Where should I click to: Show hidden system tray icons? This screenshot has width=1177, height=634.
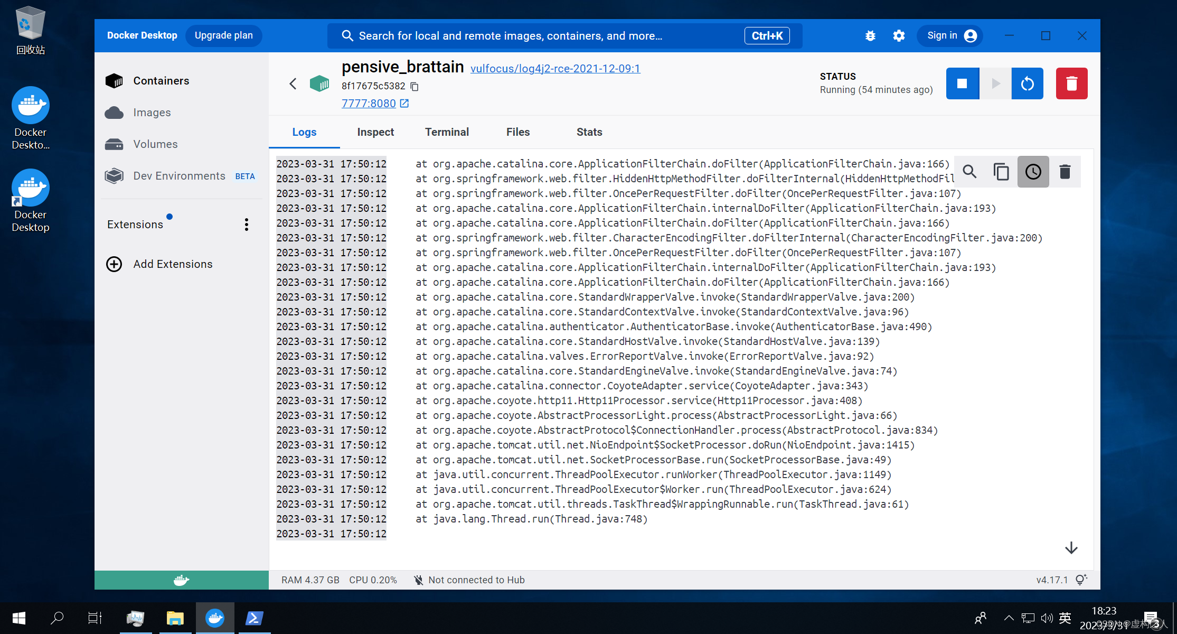[1009, 618]
